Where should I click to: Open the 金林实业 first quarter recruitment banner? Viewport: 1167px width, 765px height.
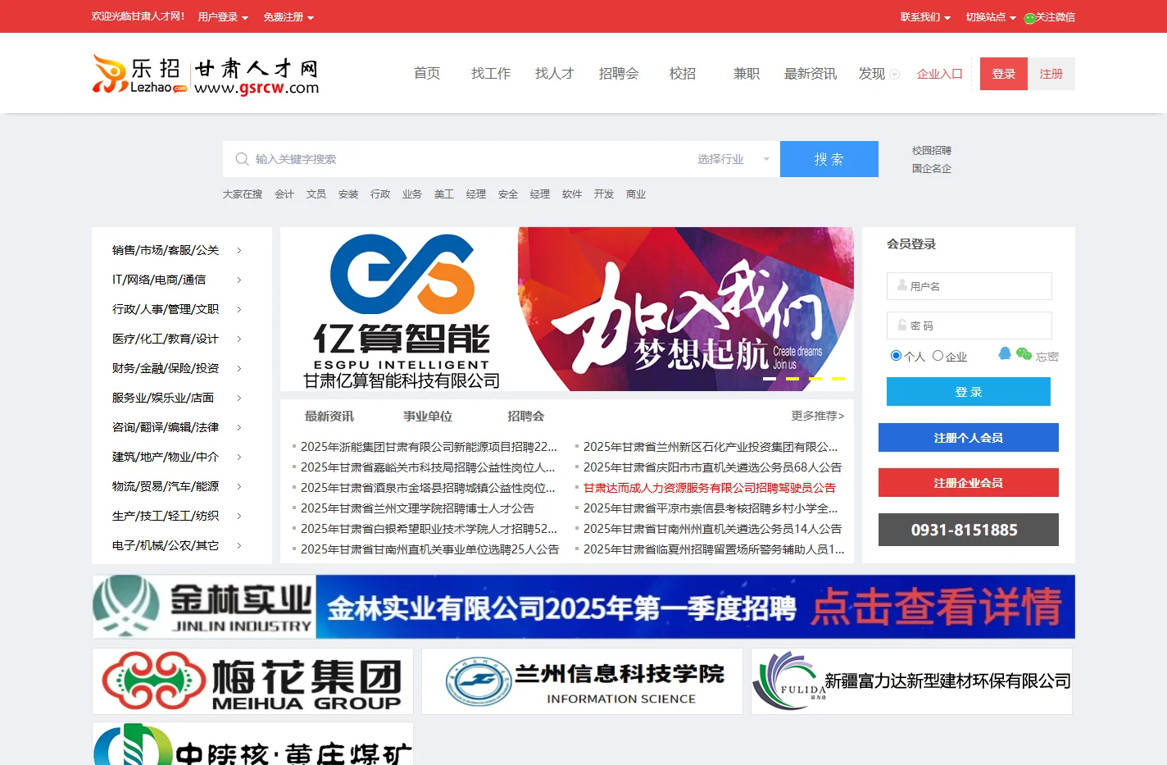pos(583,607)
